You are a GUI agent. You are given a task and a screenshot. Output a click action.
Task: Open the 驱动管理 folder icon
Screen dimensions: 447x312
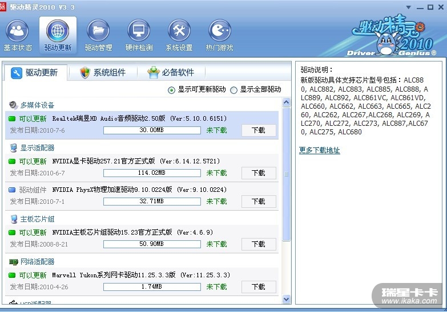pyautogui.click(x=98, y=30)
